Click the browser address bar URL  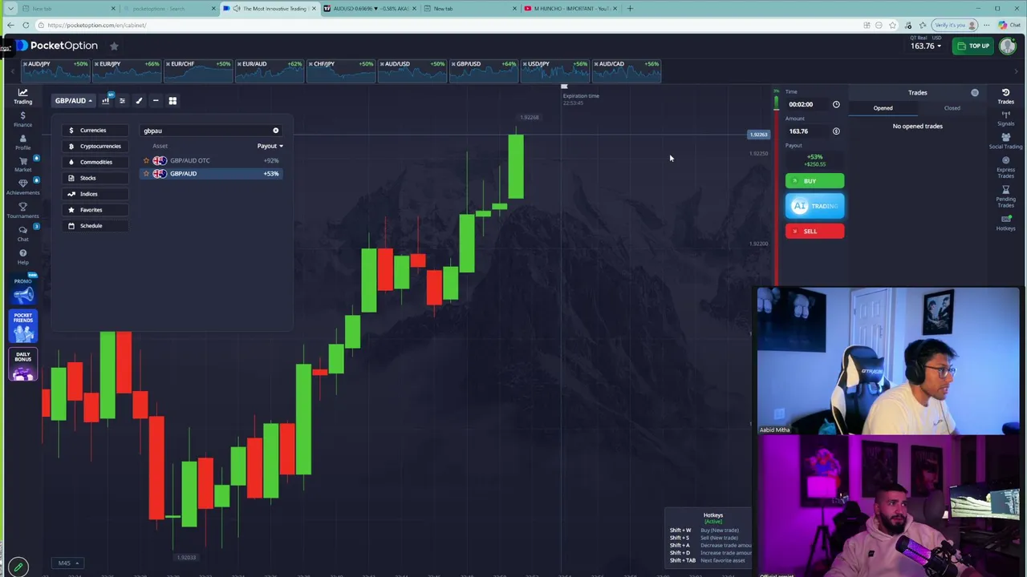coord(96,25)
